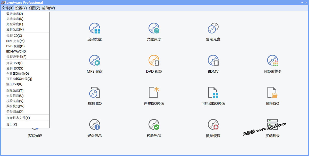The image size is (309, 156).
Task: Click the 复制光盘 two-disc icon in the main grid
Action: click(x=213, y=28)
